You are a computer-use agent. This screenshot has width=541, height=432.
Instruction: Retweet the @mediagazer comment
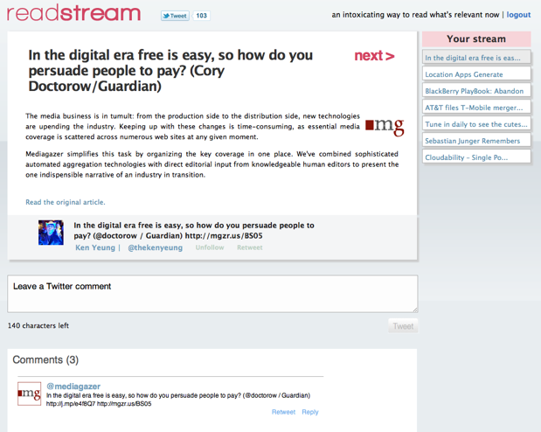tap(283, 412)
